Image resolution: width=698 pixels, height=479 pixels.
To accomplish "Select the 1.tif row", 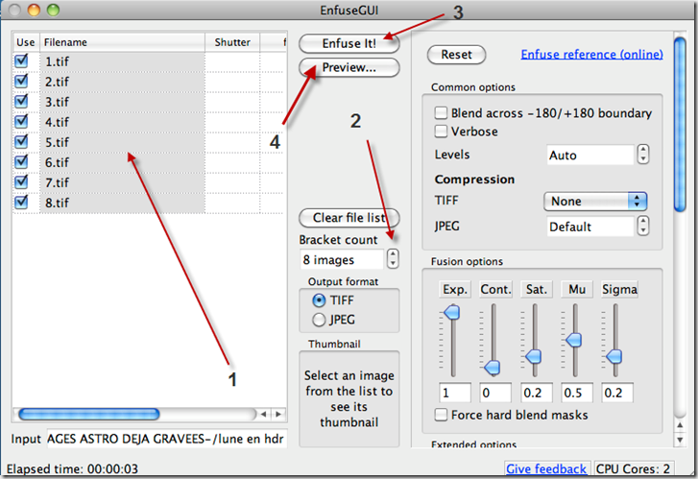I will coord(149,61).
